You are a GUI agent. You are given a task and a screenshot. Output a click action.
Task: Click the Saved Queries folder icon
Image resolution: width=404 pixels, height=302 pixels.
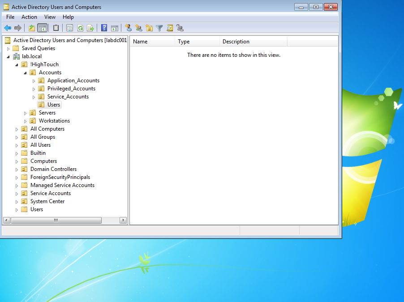(16, 48)
